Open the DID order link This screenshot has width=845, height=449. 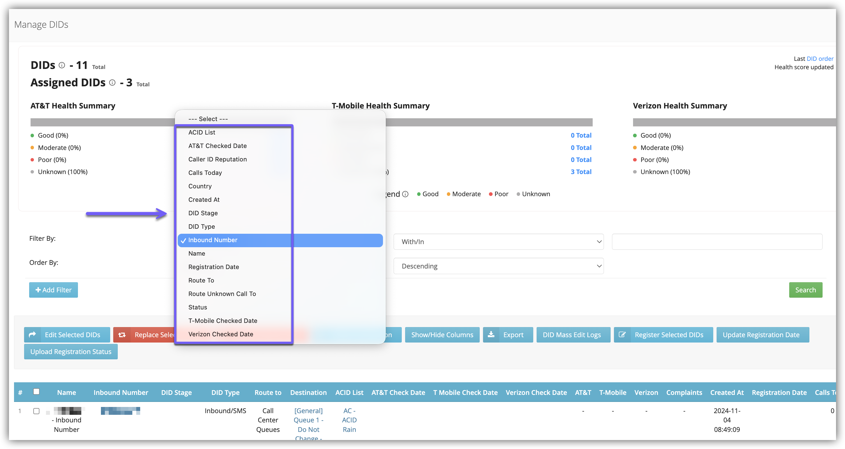pos(820,59)
